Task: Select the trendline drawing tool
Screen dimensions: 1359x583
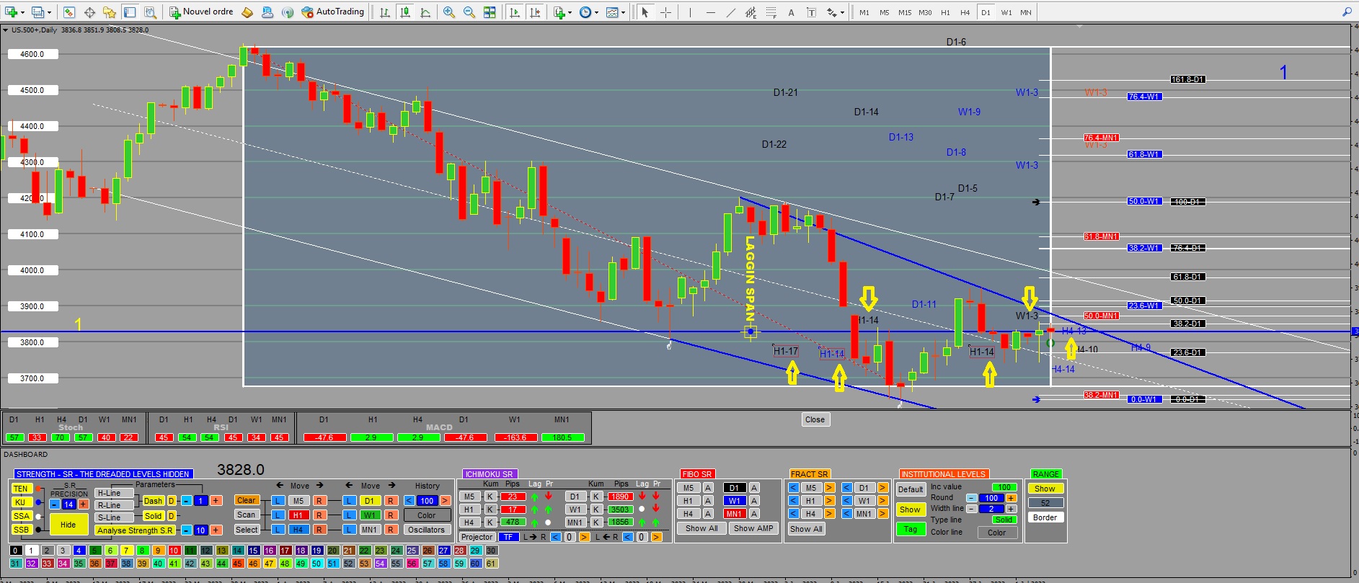Action: coord(731,12)
